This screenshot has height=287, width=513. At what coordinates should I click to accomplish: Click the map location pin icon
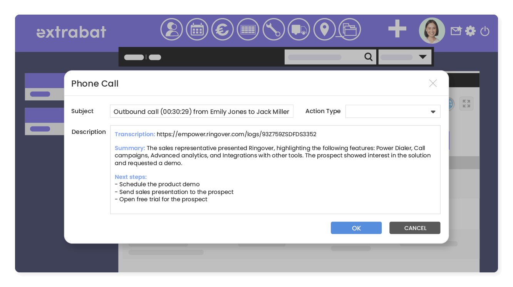click(324, 30)
